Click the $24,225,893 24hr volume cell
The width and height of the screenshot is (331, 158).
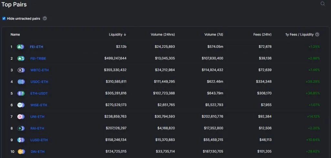[x=165, y=46]
